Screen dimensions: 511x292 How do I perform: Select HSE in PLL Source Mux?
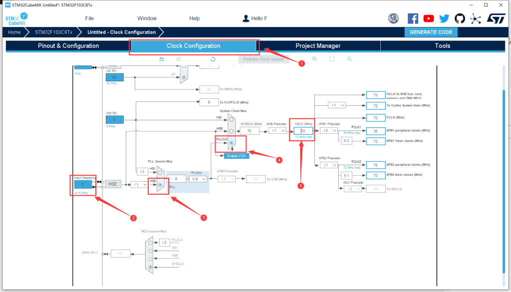[x=160, y=185]
